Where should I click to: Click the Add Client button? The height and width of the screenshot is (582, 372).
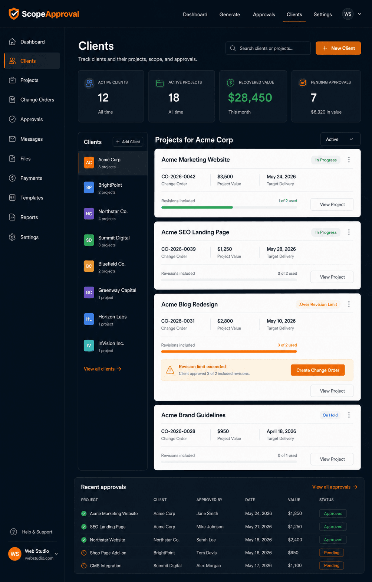[x=128, y=142]
